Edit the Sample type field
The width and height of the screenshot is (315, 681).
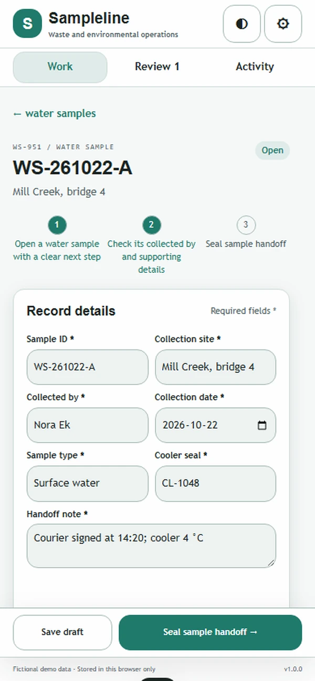88,483
